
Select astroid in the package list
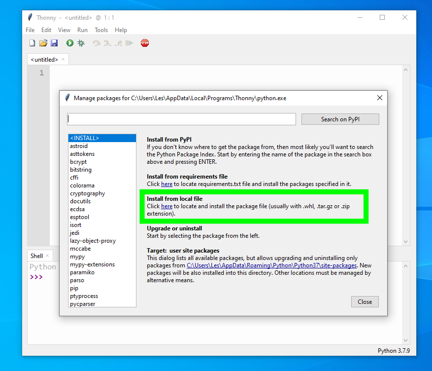(102, 146)
